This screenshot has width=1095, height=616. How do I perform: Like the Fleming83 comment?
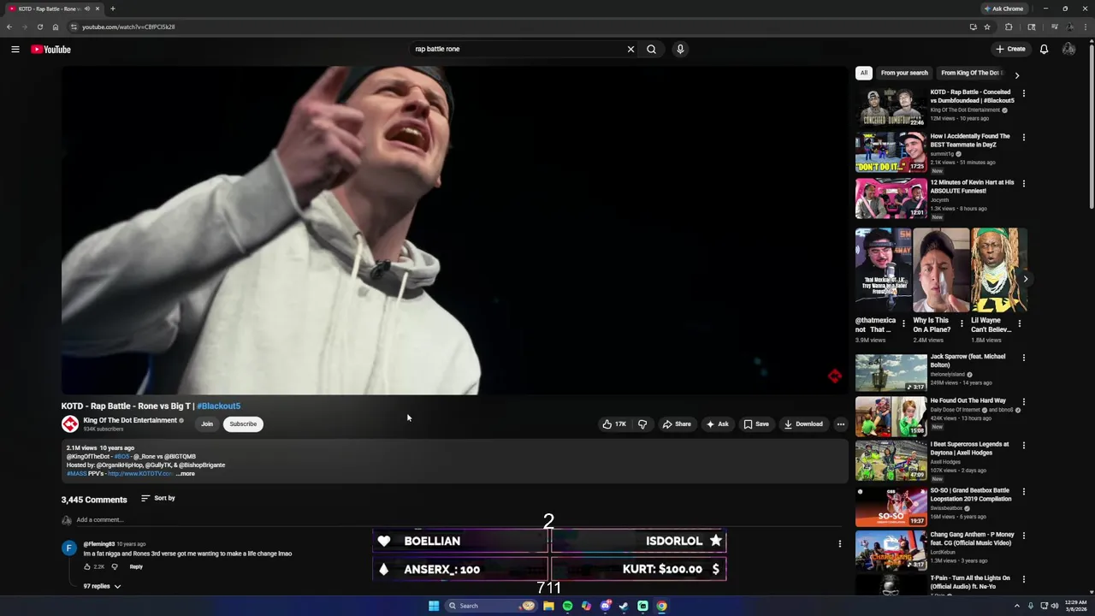pyautogui.click(x=87, y=566)
